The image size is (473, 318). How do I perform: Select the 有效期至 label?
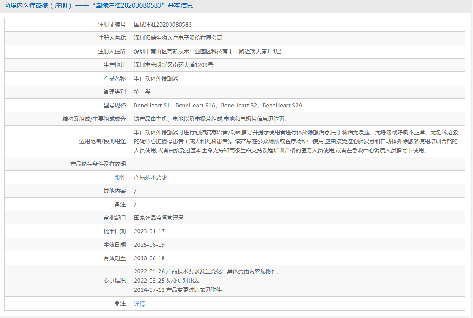tap(114, 258)
